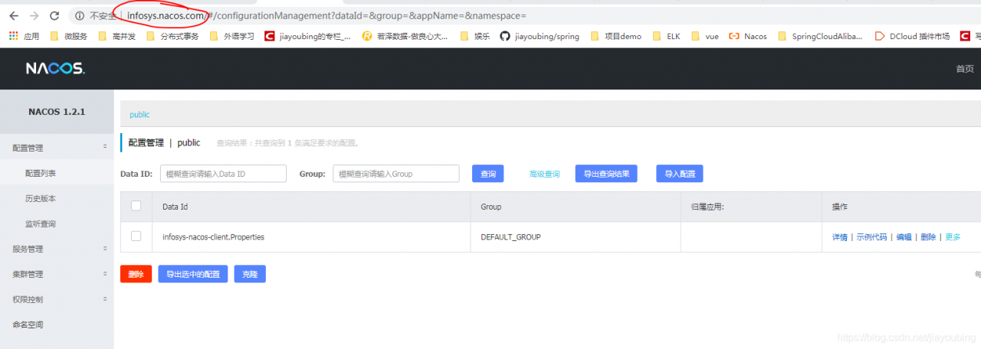Viewport: 981px width, 349px height.
Task: Click the 导出选中的配置 button
Action: pos(192,274)
